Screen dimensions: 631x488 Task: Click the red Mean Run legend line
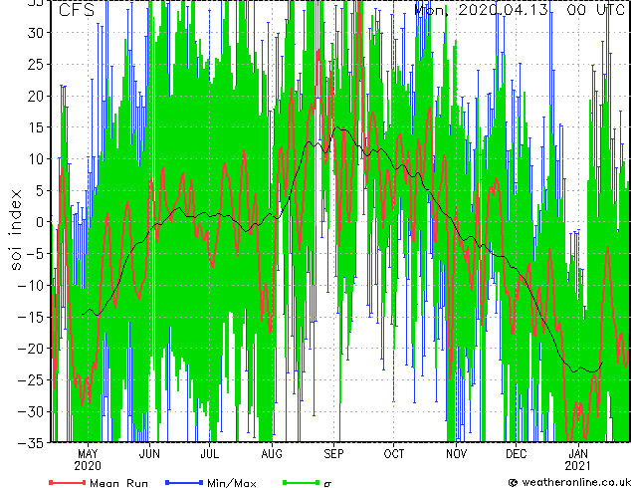[68, 482]
